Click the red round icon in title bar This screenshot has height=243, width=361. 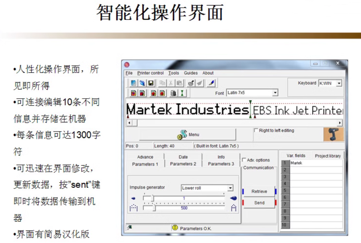[127, 65]
